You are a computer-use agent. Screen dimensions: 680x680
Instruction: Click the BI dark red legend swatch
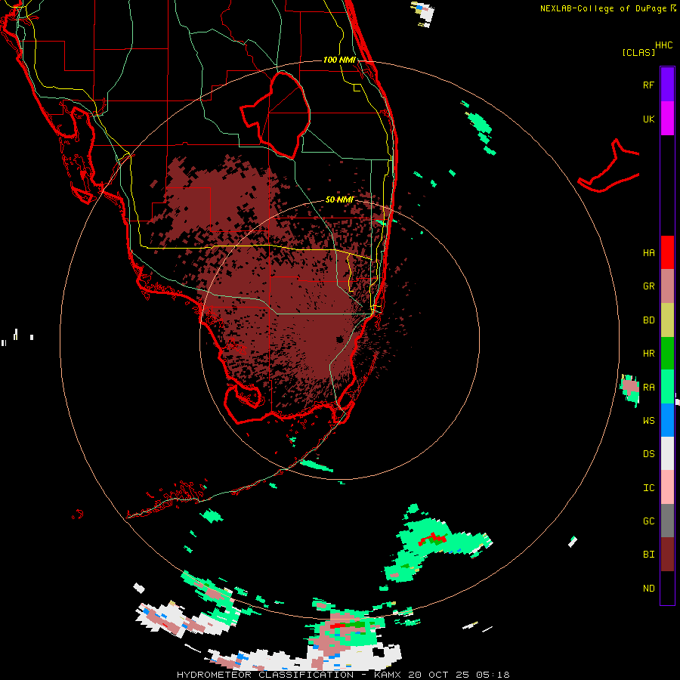tap(667, 555)
